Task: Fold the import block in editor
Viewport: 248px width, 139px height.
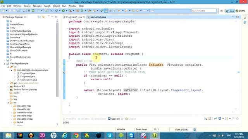Action: click(67, 29)
